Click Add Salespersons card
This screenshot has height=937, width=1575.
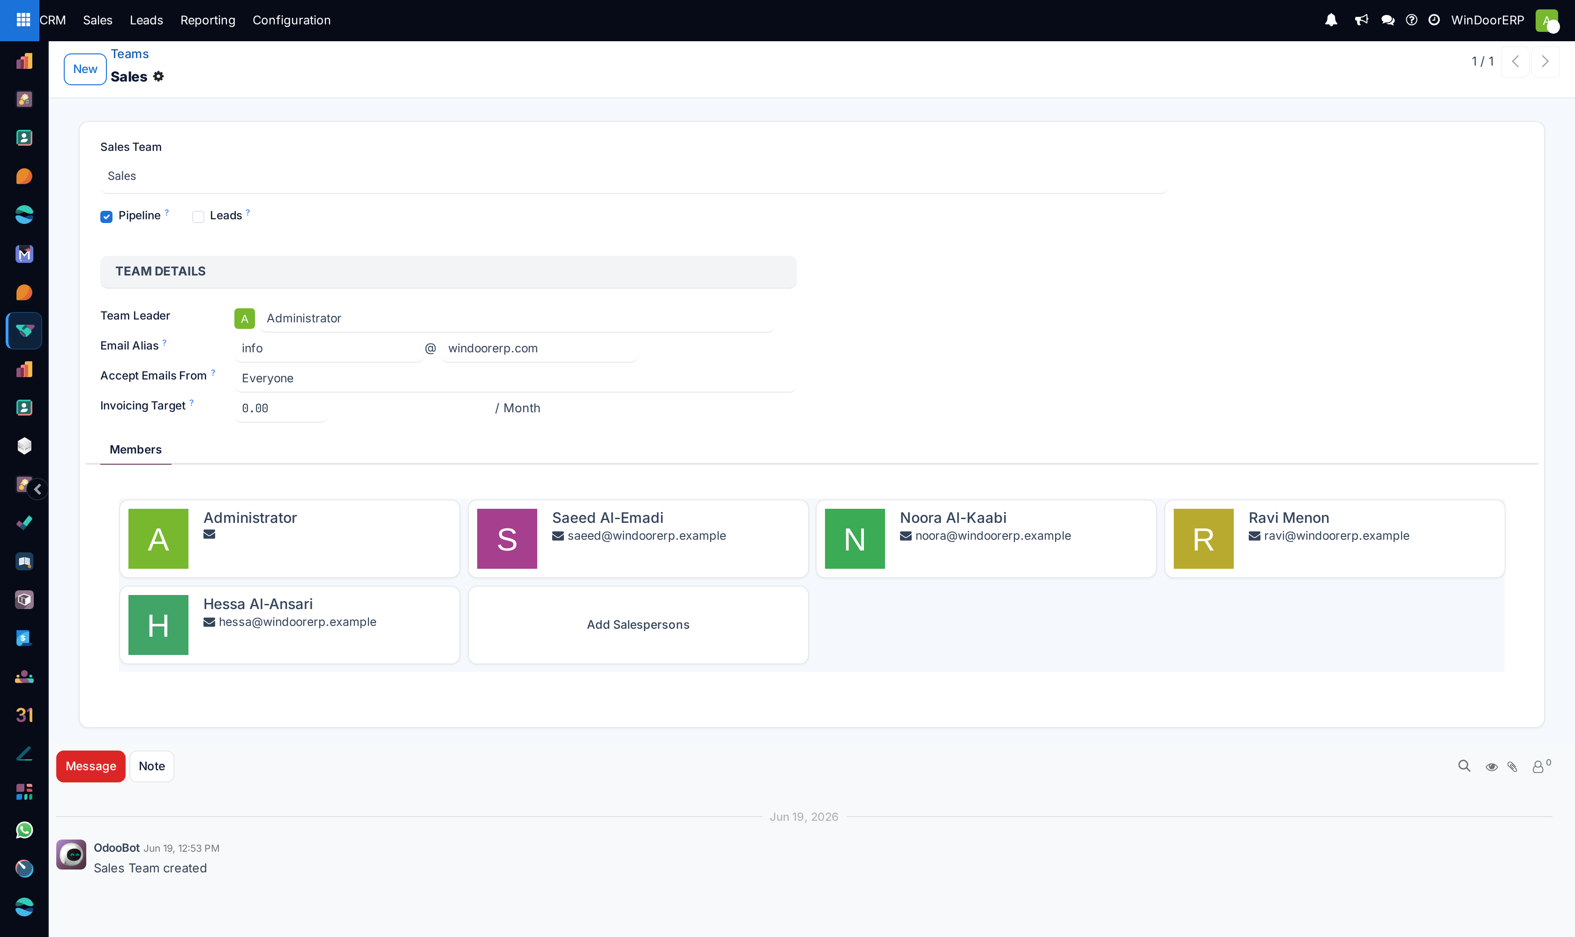(638, 625)
